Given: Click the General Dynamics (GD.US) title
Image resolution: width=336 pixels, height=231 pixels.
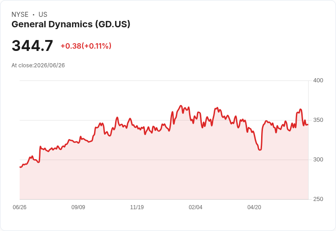Looking at the screenshot, I should [71, 25].
